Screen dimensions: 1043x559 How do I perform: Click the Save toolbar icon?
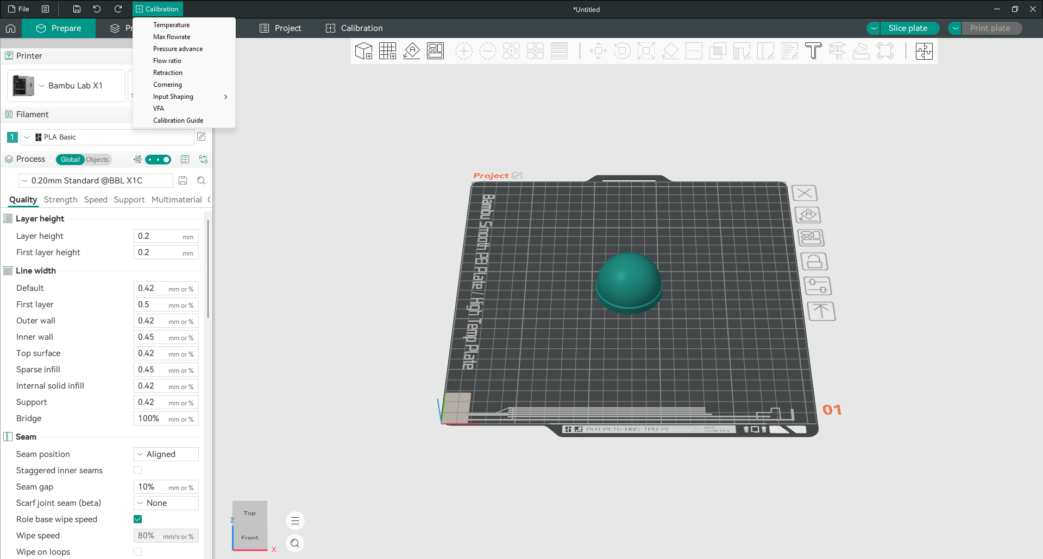click(77, 9)
